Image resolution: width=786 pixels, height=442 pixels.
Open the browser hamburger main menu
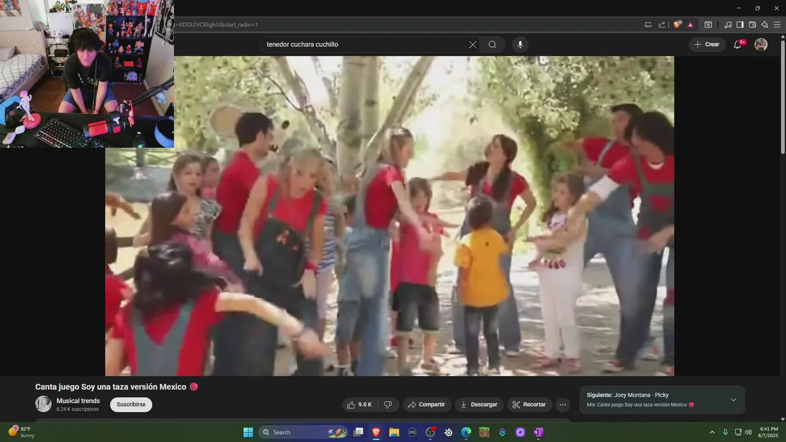(777, 25)
